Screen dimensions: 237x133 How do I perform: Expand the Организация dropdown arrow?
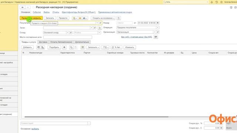pos(154,32)
